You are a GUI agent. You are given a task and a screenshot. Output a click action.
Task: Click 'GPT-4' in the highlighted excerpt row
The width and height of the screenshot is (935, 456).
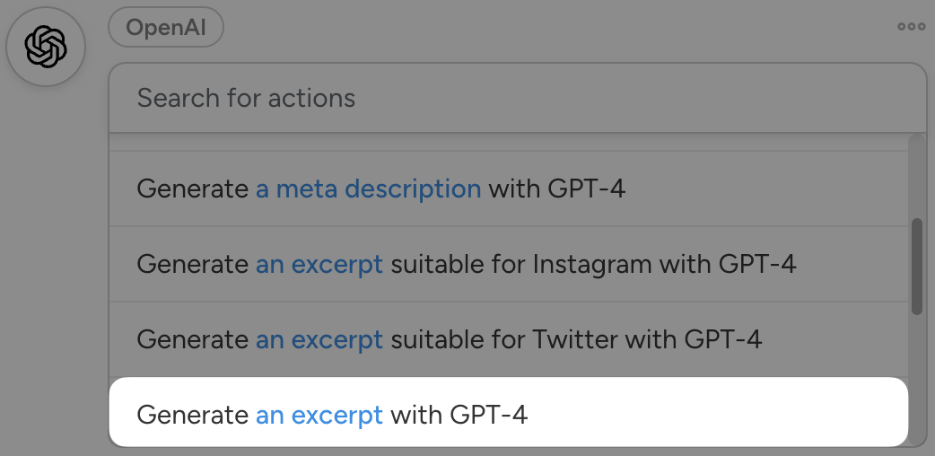[489, 415]
